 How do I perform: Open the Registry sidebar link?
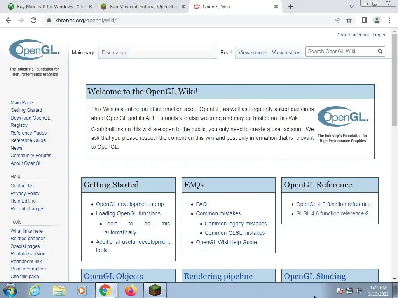(x=19, y=125)
